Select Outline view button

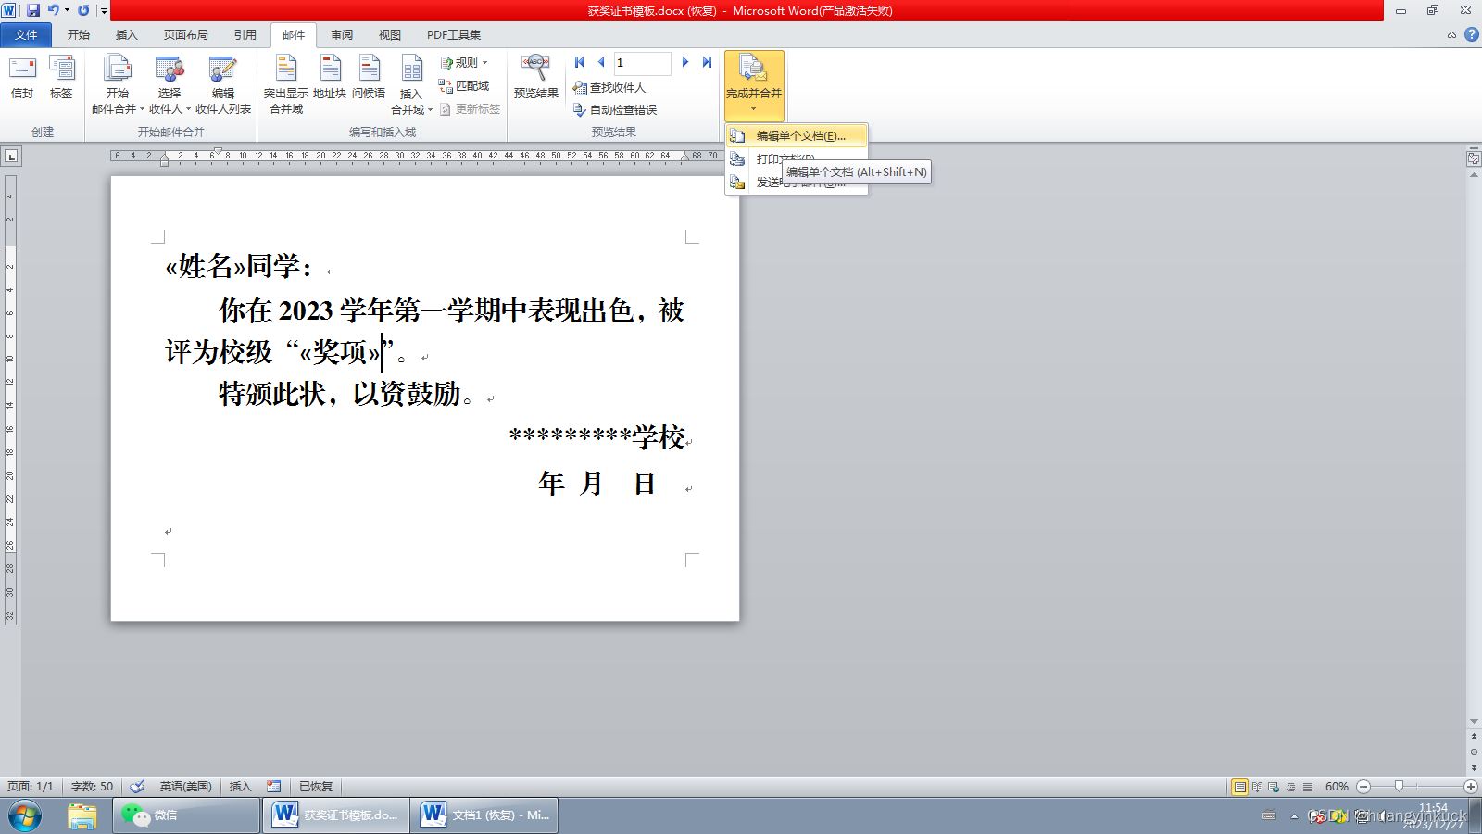(1290, 787)
